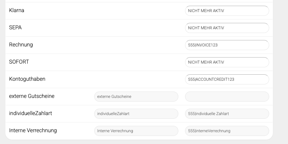Viewport: 288px width, 144px height.
Task: Click the SEPA payment method label
Action: (15, 28)
